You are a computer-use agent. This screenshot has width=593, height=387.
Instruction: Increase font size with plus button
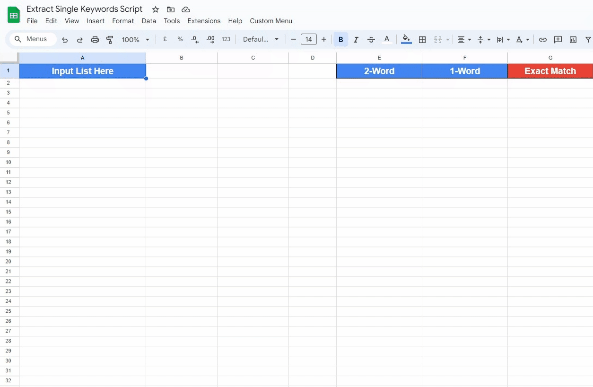pos(324,40)
